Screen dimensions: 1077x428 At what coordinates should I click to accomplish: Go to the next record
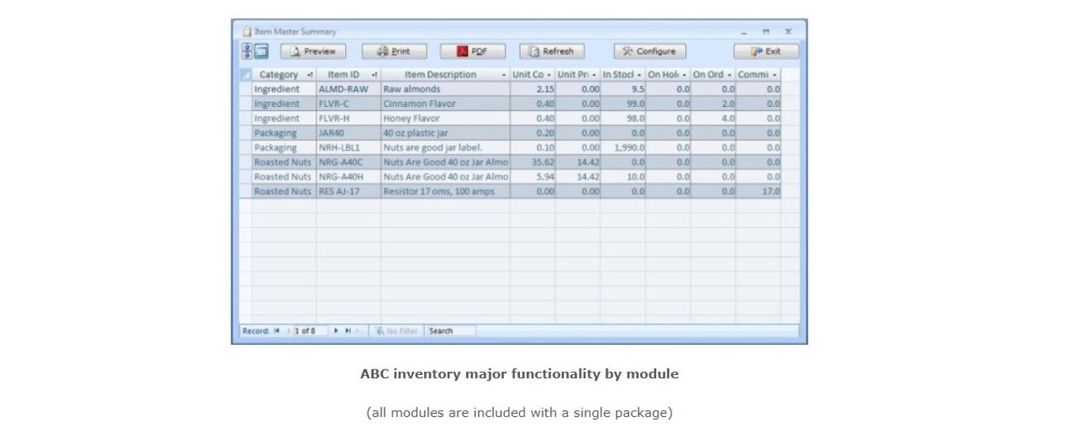(336, 331)
